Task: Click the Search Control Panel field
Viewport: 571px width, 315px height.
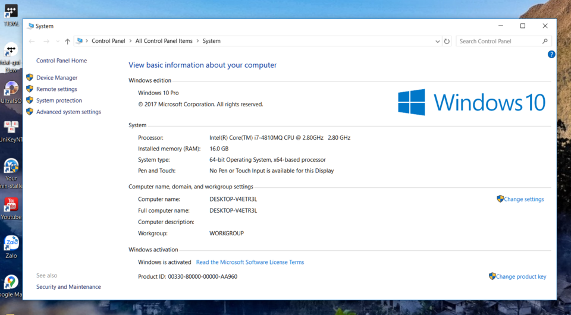Action: click(499, 41)
